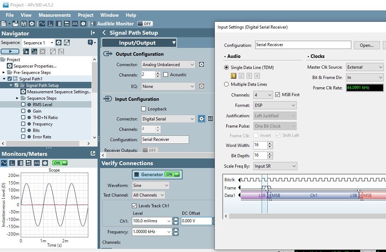
Task: Open the FFT spectrum monitor from the main toolbar
Action: pyautogui.click(x=50, y=24)
